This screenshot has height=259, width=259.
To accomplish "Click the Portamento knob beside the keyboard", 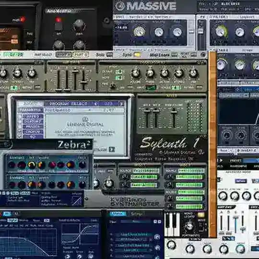I will tap(189, 226).
